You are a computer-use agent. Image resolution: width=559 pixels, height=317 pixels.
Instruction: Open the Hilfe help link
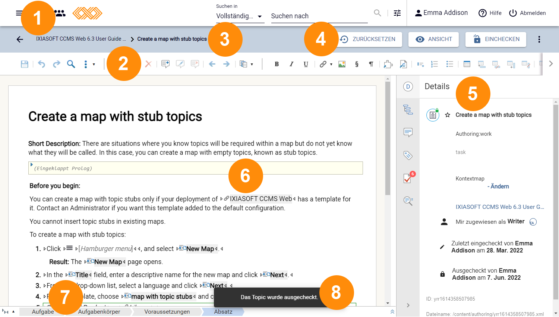tap(490, 13)
